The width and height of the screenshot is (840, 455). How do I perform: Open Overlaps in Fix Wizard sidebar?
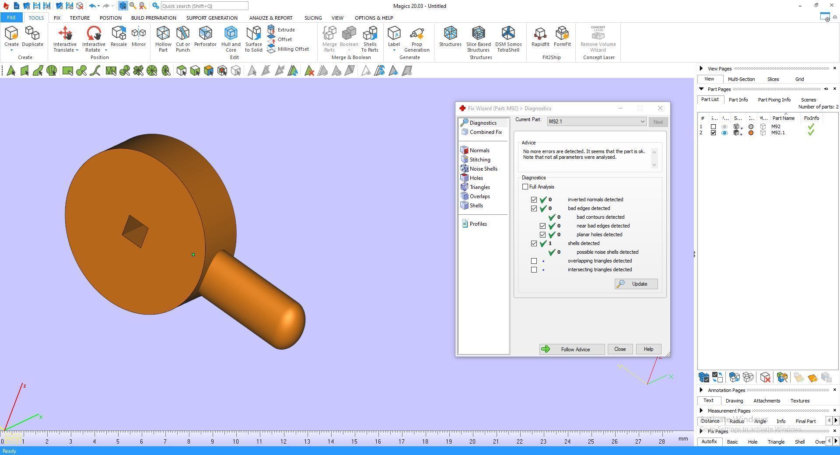point(476,196)
